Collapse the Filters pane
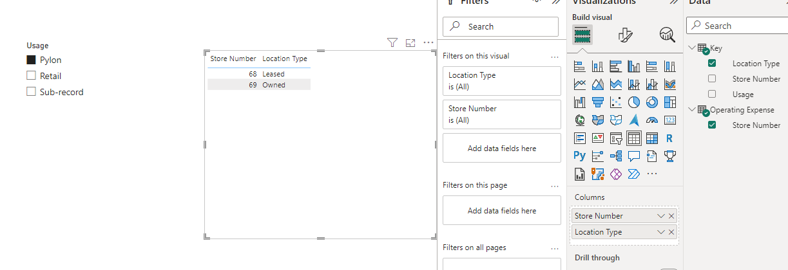The width and height of the screenshot is (788, 270). 555,2
